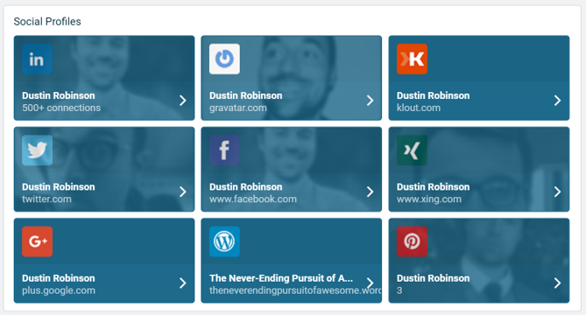Expand the www.xing.com card arrow
Screen dimensions: 586x315
coord(558,192)
